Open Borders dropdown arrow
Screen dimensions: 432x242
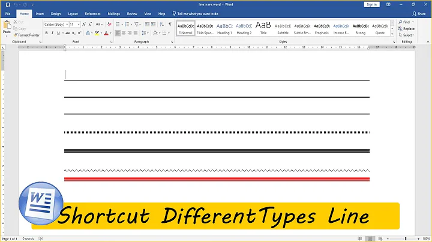[x=169, y=33]
